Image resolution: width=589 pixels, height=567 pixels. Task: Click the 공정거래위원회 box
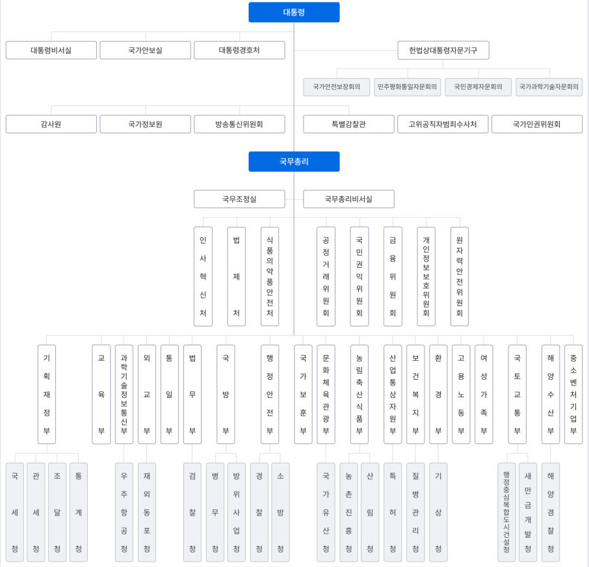326,276
